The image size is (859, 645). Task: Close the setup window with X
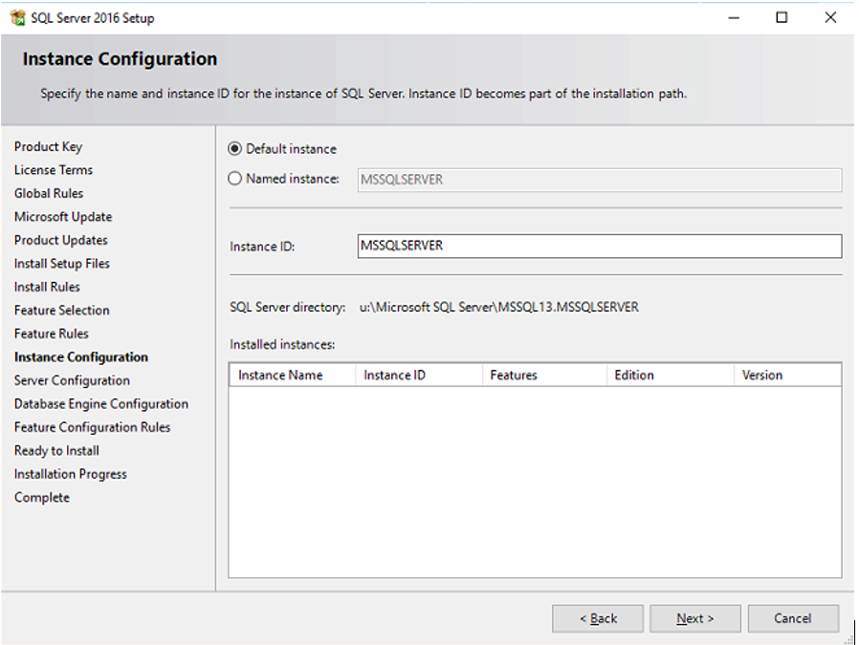click(830, 17)
